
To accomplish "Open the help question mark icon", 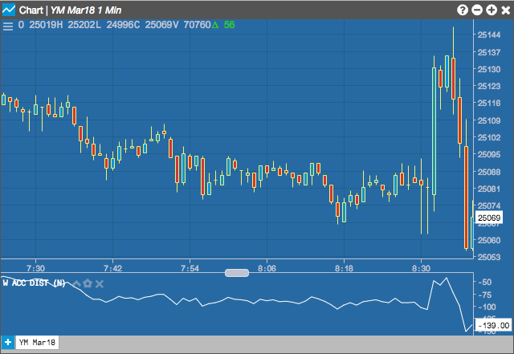I will coord(463,10).
